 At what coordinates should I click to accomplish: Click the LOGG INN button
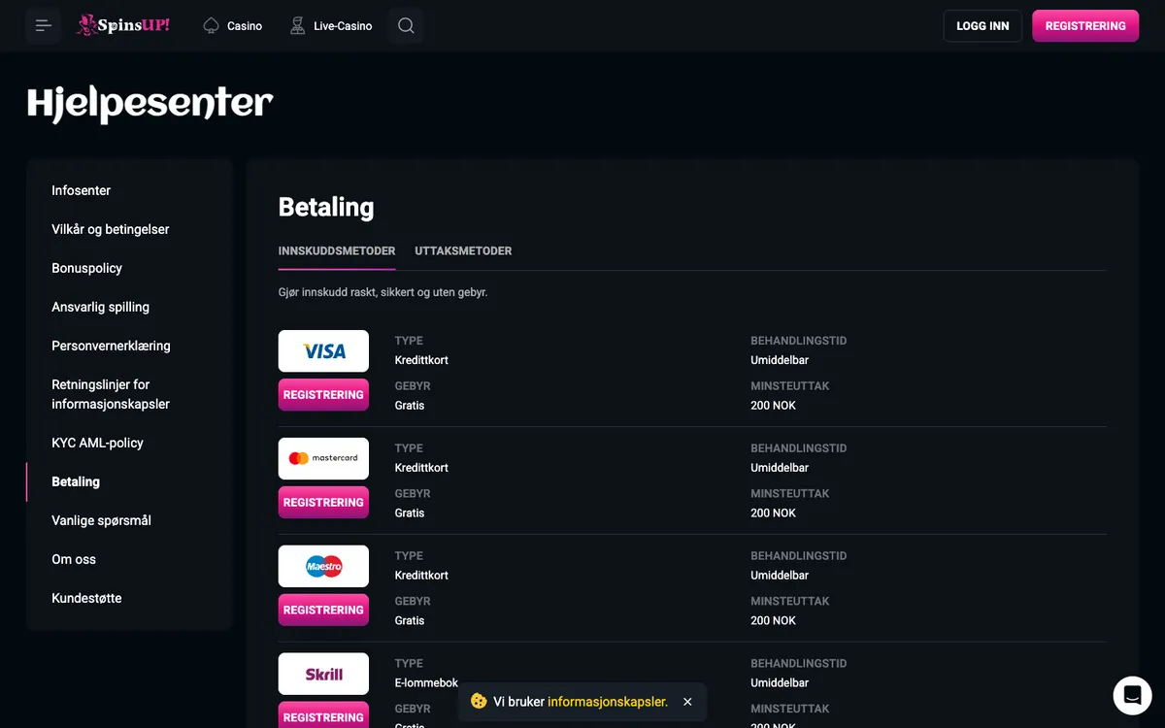[982, 26]
